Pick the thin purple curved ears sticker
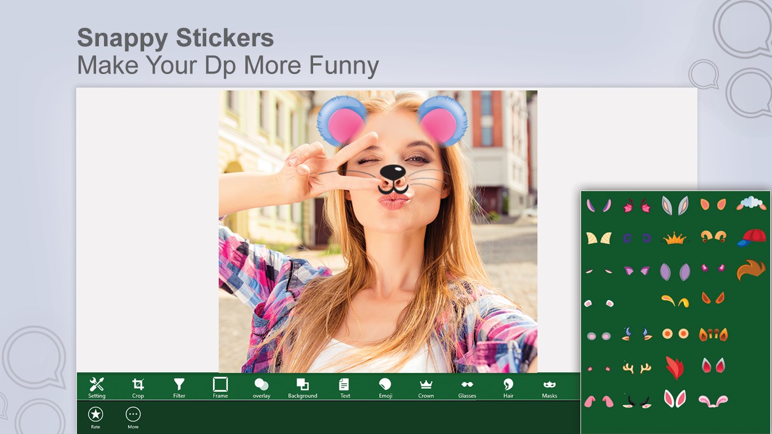Screen dimensions: 772x434 point(599,205)
